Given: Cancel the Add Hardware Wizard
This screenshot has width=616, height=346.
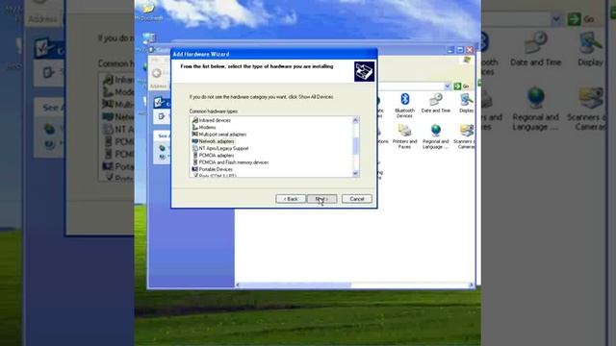Looking at the screenshot, I should (x=357, y=199).
